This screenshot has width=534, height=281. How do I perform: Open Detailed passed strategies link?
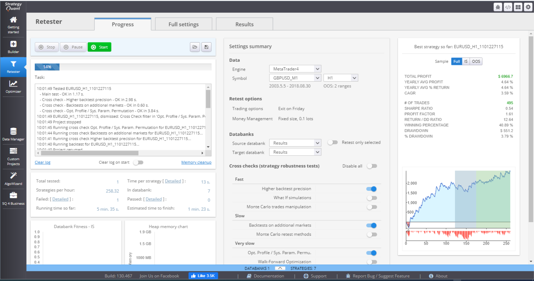[x=154, y=199]
